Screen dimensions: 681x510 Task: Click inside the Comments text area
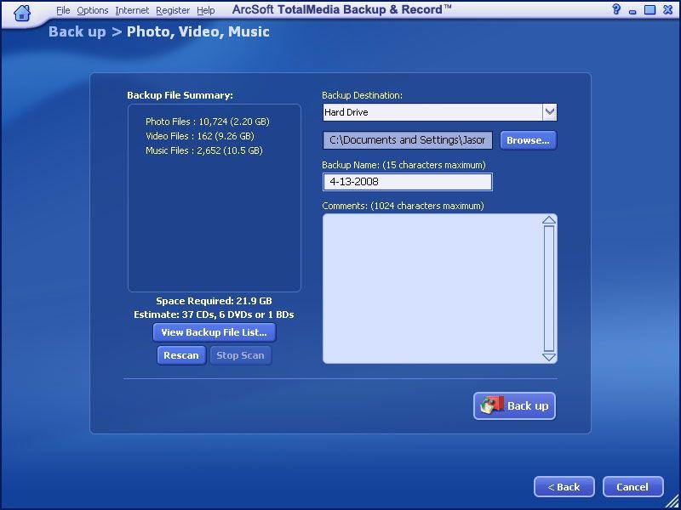(432, 289)
